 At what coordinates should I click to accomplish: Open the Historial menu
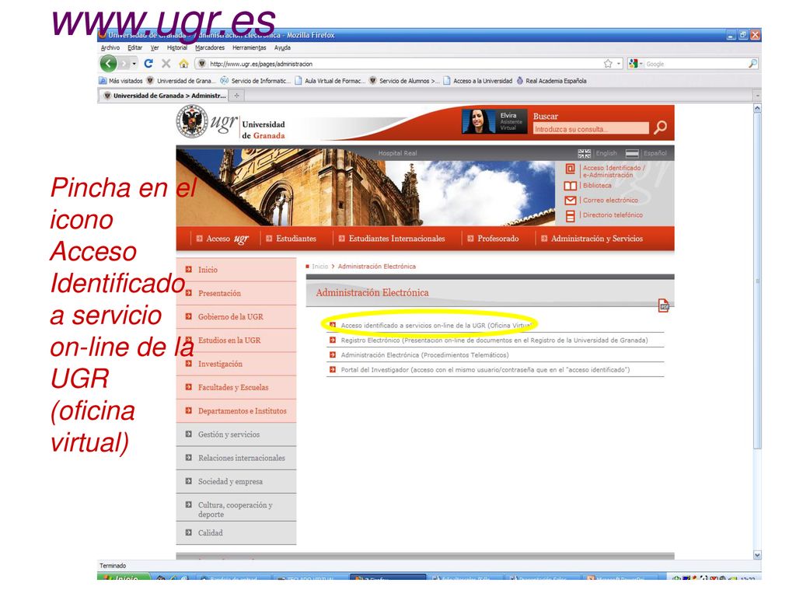tap(177, 47)
